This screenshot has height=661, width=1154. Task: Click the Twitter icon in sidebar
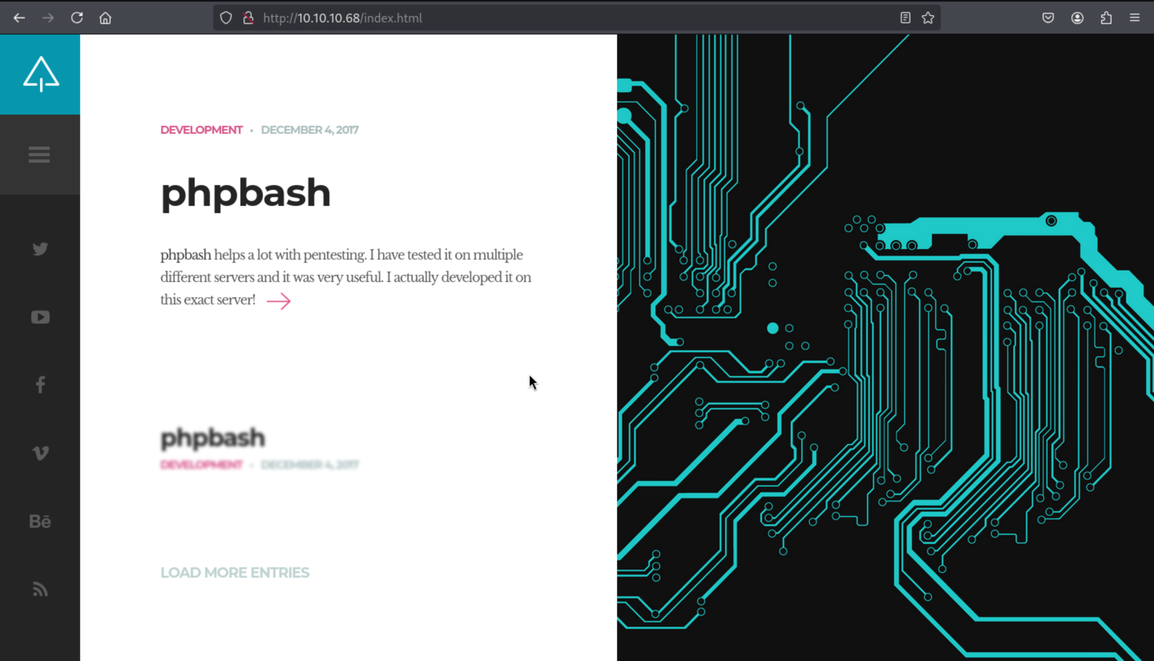(40, 249)
